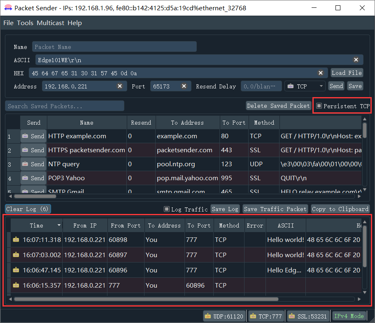Click packet icon of 16:06:47.145 log entry
This screenshot has width=375, height=323.
16,270
